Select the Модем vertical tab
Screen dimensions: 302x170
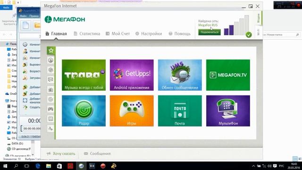click(x=259, y=18)
